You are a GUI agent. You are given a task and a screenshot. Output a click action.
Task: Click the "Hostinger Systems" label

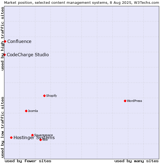[x=34, y=138]
